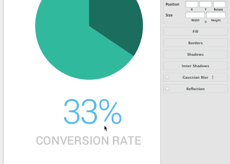Select the CONVERSION RATE text layer

(x=89, y=141)
